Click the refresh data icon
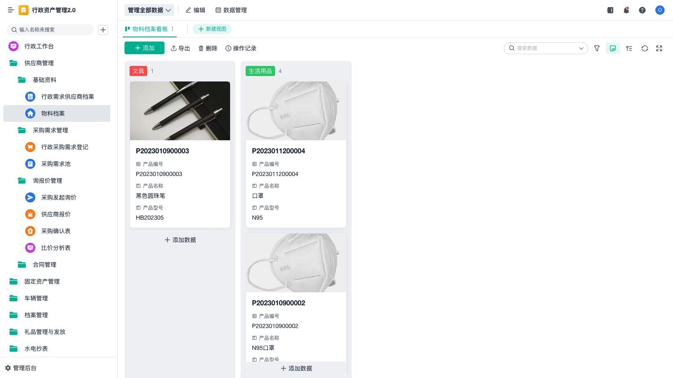Screen dimensions: 673x378 [x=644, y=48]
